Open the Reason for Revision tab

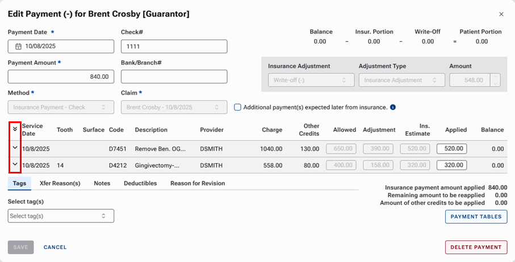(198, 183)
